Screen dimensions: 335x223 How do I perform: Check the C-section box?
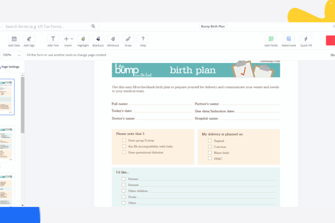click(210, 147)
